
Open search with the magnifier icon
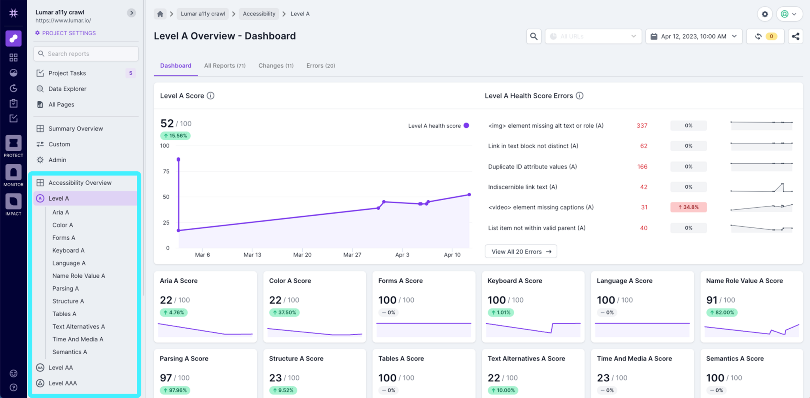coord(534,36)
